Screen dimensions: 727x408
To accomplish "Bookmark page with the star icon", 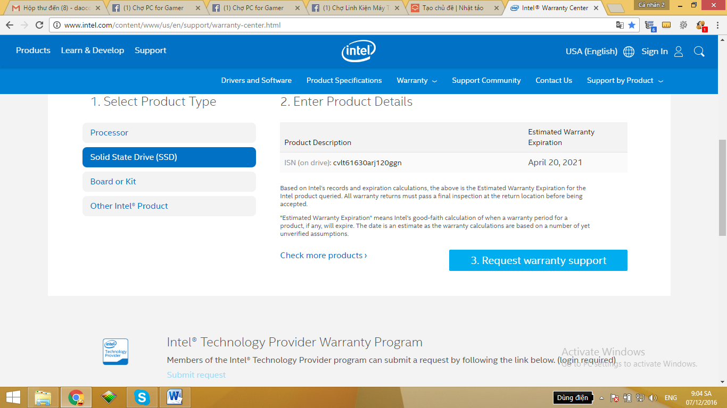I will (x=632, y=25).
